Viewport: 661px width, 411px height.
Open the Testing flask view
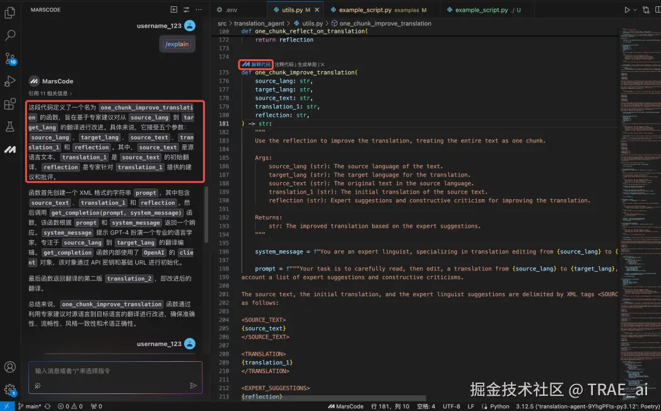pyautogui.click(x=9, y=126)
